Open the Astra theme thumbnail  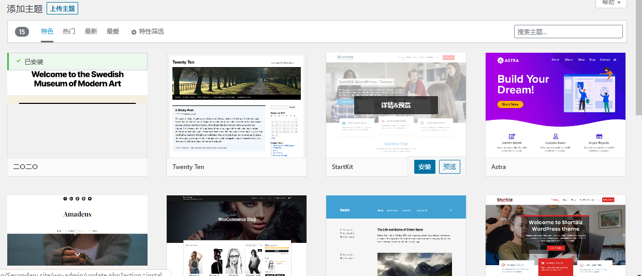point(556,105)
